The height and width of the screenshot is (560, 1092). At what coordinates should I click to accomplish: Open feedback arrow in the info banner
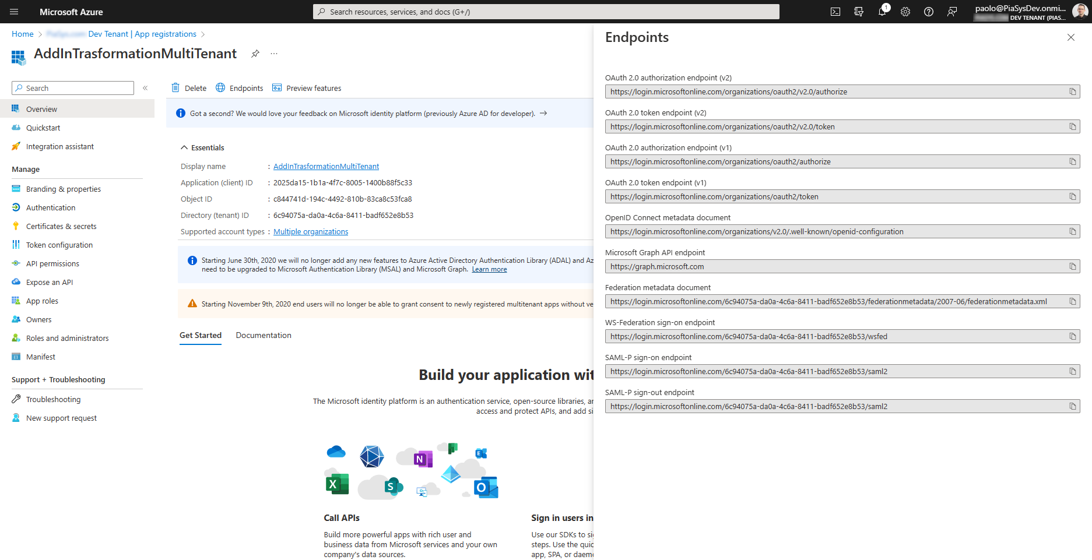click(x=543, y=113)
